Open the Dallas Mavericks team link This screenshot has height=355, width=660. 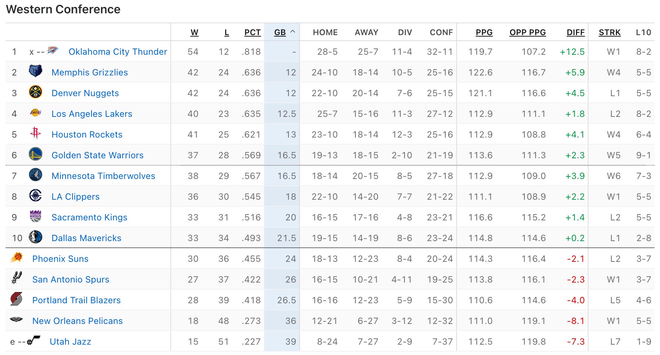[x=86, y=238]
